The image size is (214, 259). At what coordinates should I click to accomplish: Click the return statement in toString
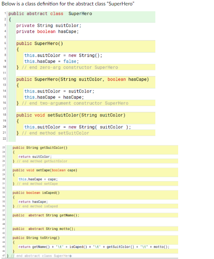pyautogui.click(x=94, y=247)
